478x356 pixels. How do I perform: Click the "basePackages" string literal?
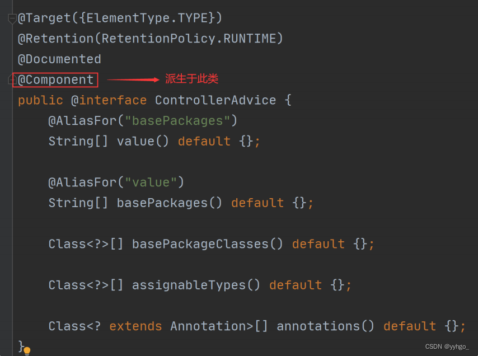[x=177, y=121]
